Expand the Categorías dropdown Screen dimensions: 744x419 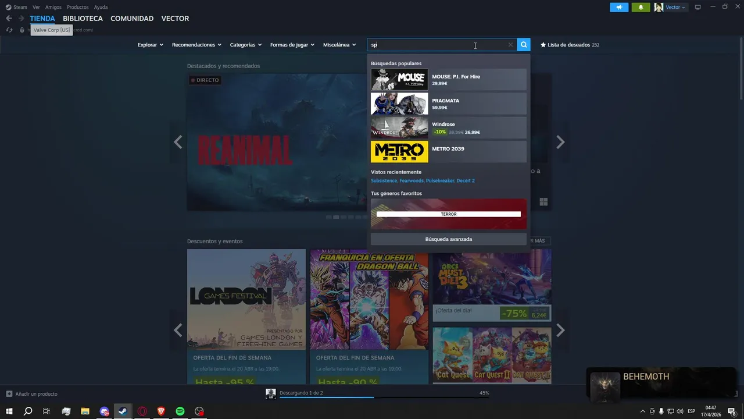246,45
